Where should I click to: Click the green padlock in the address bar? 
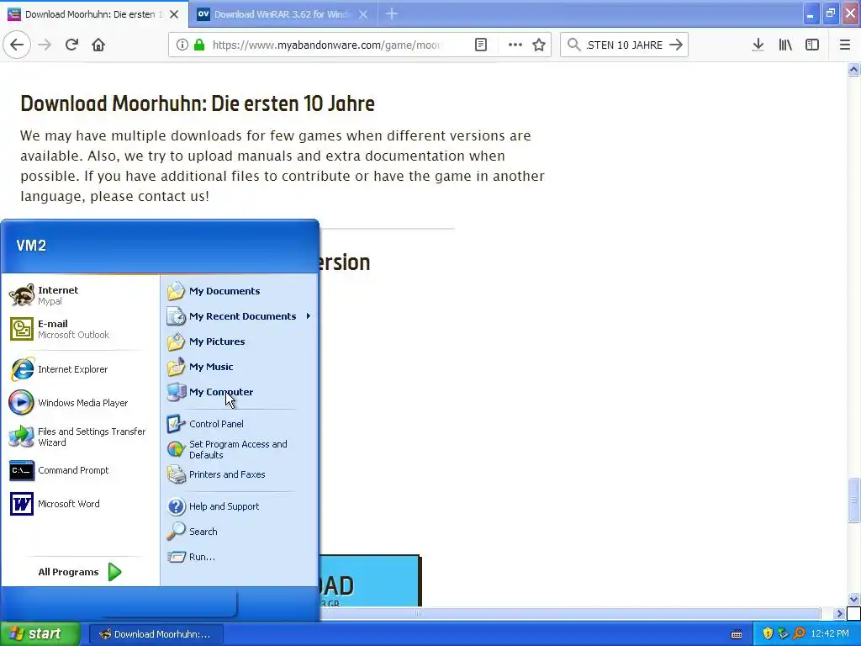(x=199, y=45)
